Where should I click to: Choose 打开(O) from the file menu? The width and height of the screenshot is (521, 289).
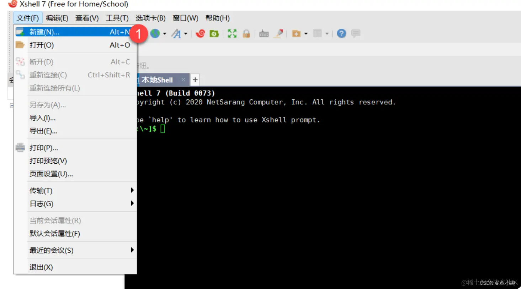(x=75, y=45)
